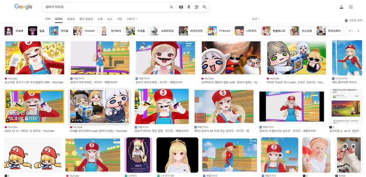Open saved items bookmark icon
Image resolution: width=366 pixels, height=177 pixels.
tap(346, 20)
